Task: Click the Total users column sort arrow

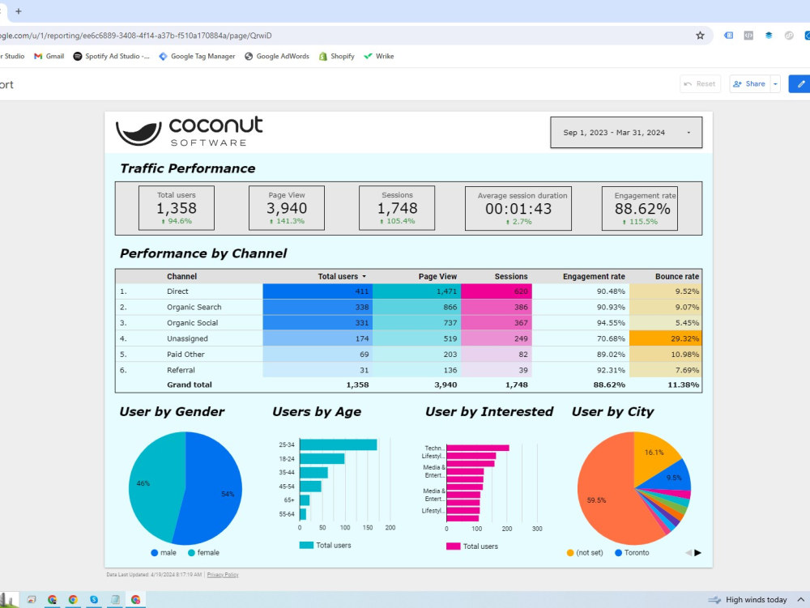Action: pyautogui.click(x=364, y=277)
